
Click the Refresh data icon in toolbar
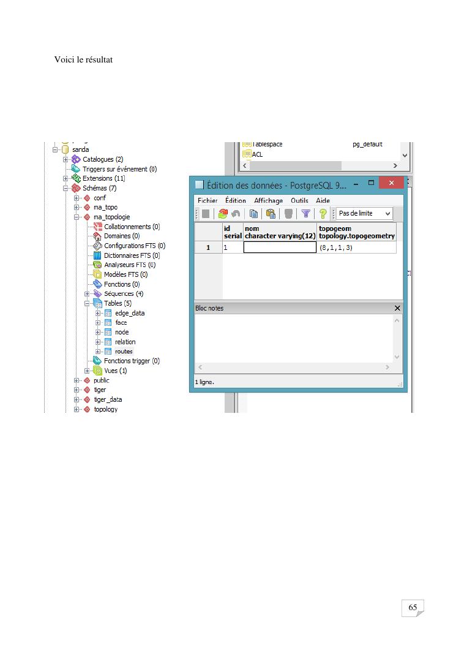click(x=222, y=214)
